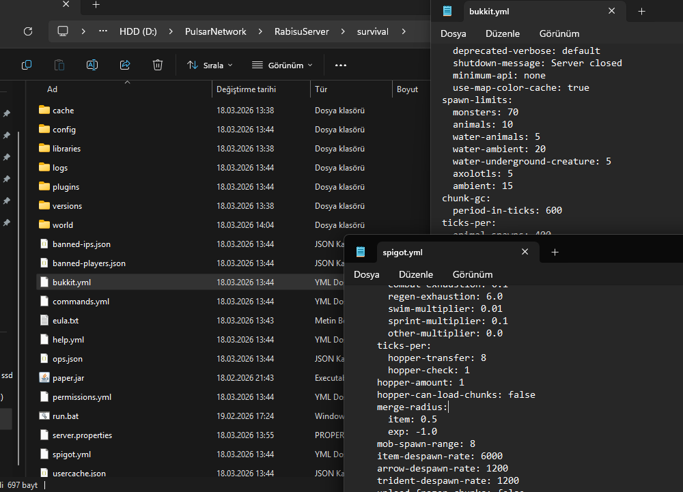This screenshot has height=492, width=683.
Task: Open the three-dot more options toolbar menu
Action: [341, 66]
